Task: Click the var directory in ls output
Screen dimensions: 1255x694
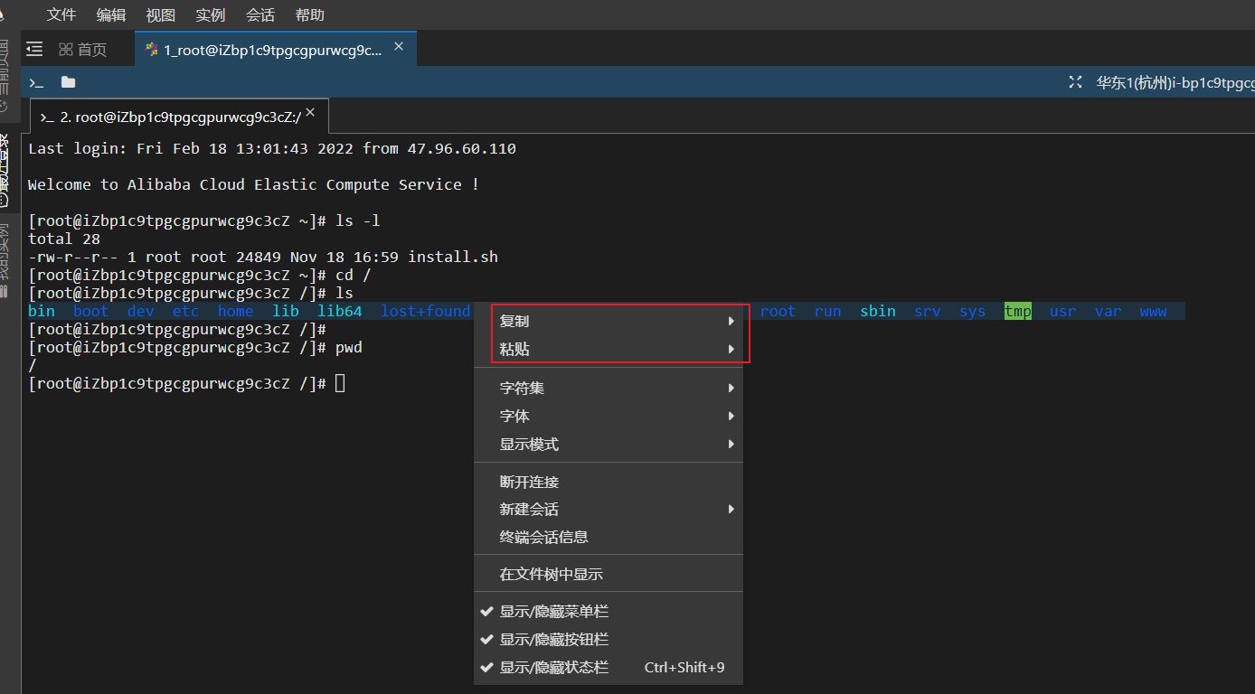Action: tap(1109, 311)
